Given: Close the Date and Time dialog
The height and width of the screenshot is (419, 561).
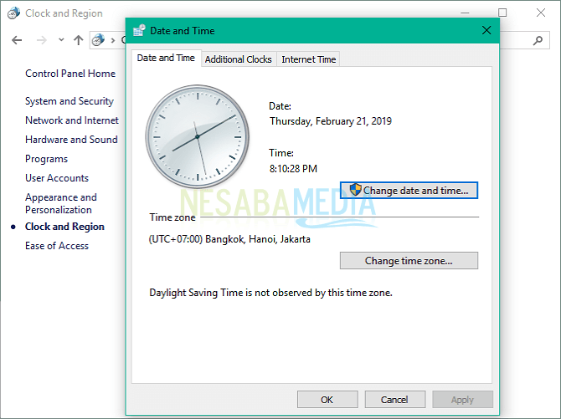Looking at the screenshot, I should coord(486,30).
